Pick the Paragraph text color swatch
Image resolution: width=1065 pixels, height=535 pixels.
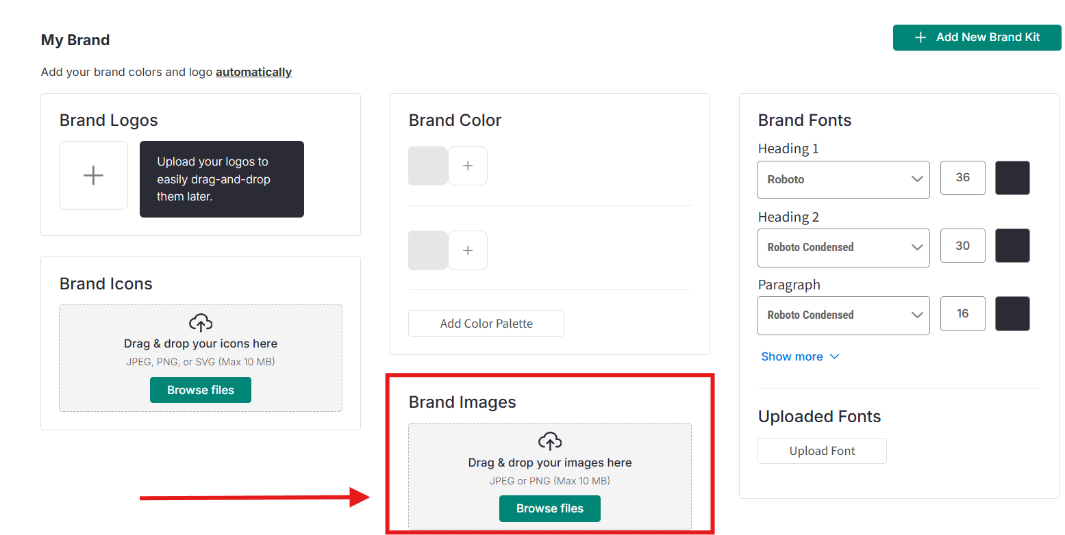tap(1012, 313)
